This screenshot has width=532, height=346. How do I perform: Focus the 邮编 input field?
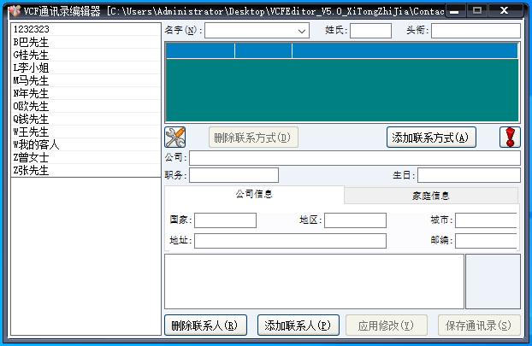point(486,241)
